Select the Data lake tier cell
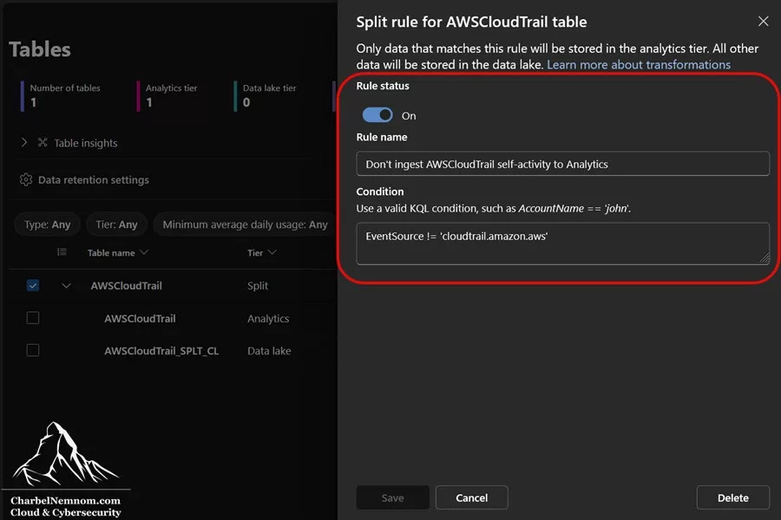Screen dimensions: 781x520 click(269, 351)
